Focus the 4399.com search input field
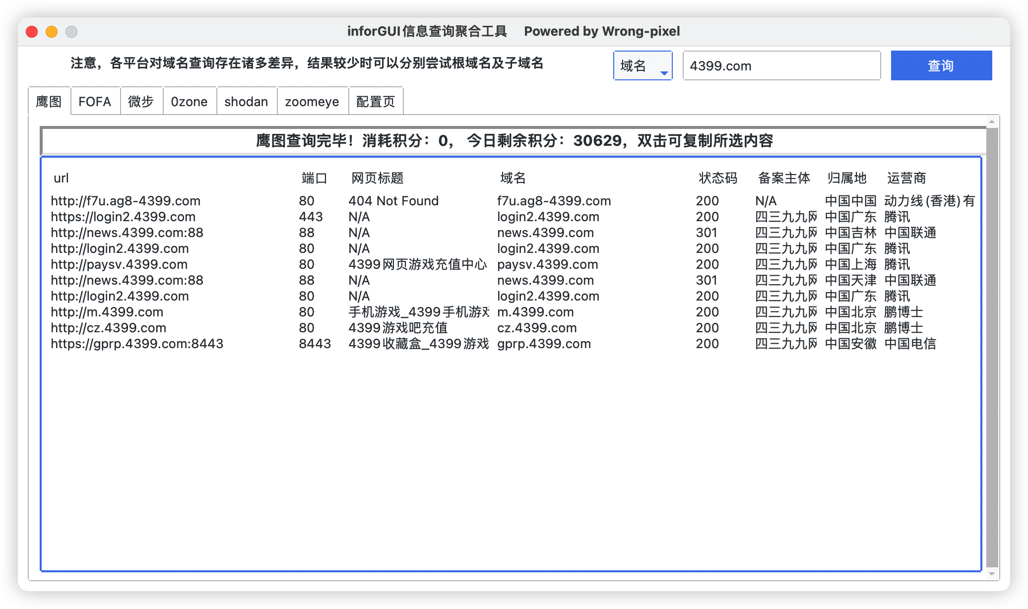1028x609 pixels. click(781, 66)
